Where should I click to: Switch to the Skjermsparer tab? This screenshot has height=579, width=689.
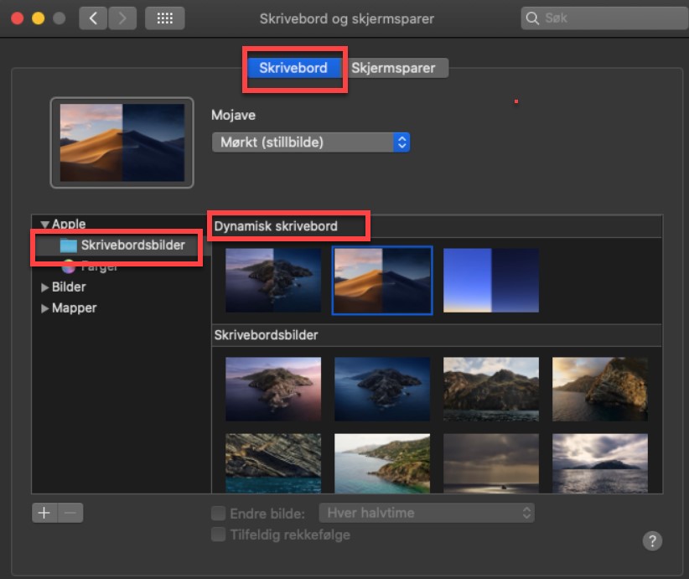point(393,68)
